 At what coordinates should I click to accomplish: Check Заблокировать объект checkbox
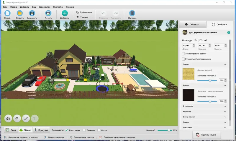pos(183,54)
